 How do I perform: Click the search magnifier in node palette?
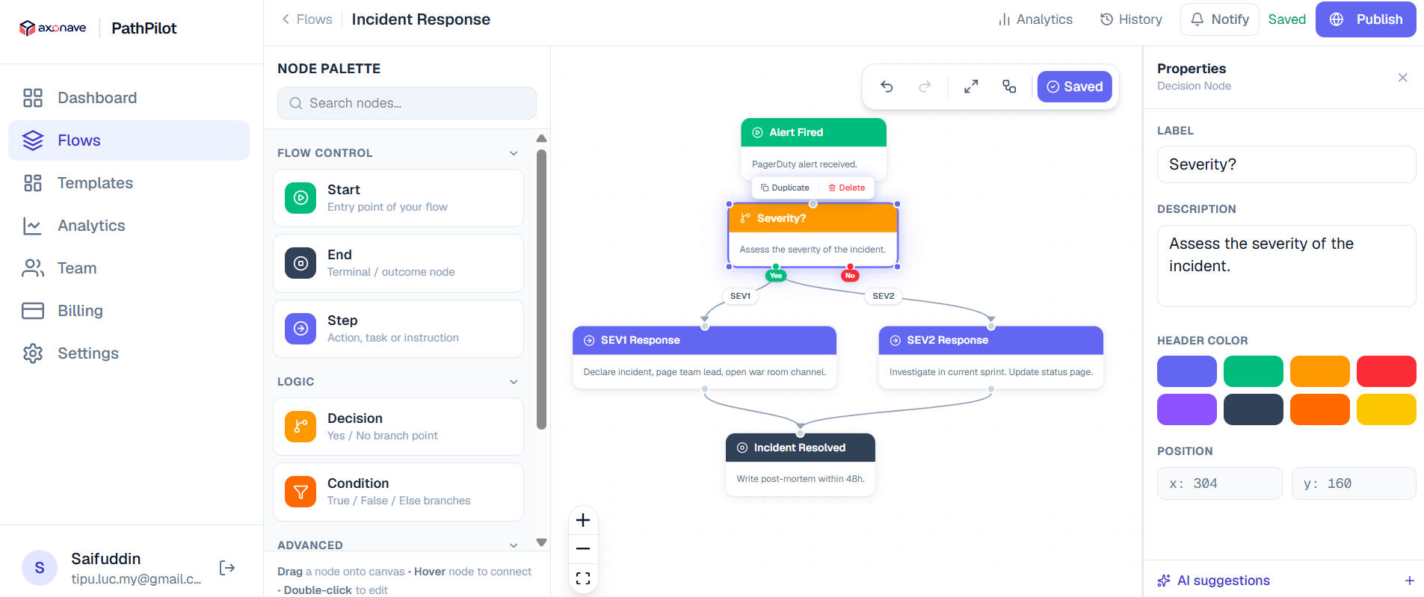coord(296,103)
